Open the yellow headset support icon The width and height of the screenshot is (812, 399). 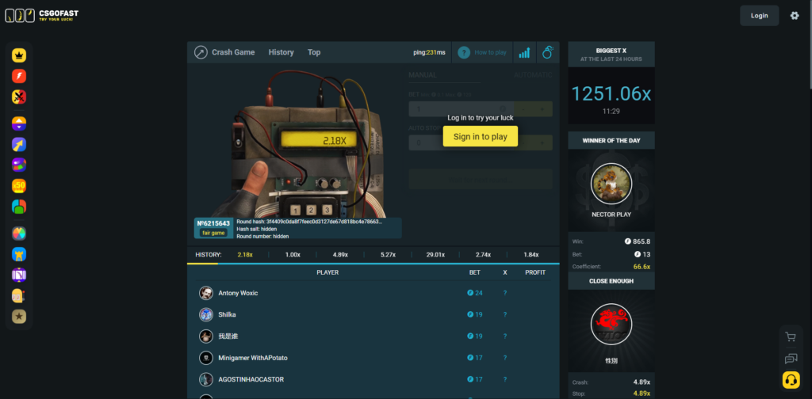click(791, 380)
